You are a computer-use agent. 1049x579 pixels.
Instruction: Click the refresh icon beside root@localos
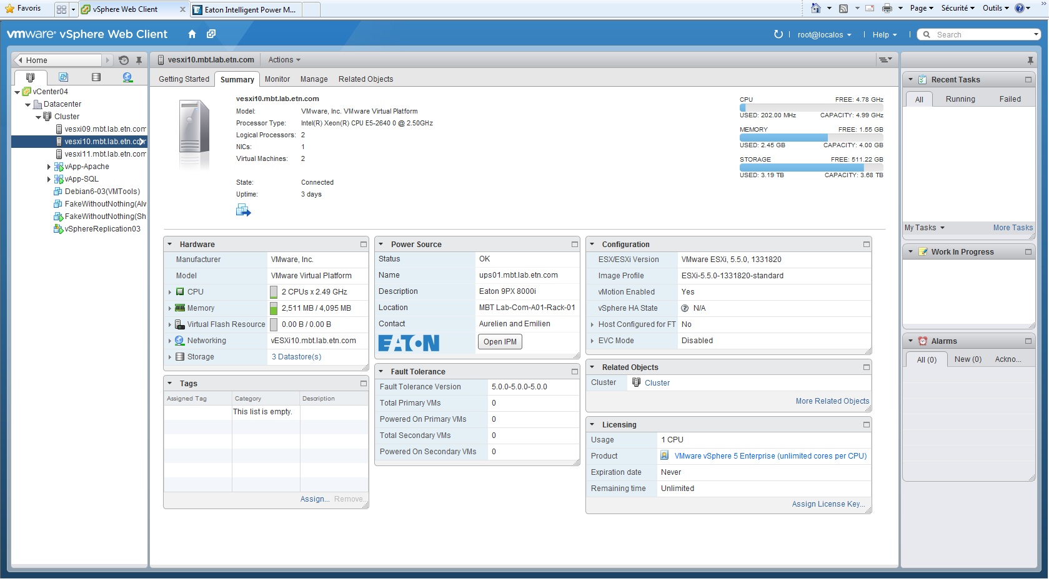click(778, 34)
